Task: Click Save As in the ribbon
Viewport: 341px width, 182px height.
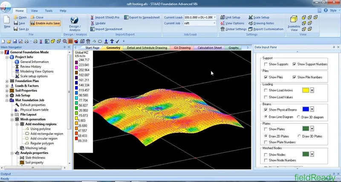Action: (x=21, y=29)
